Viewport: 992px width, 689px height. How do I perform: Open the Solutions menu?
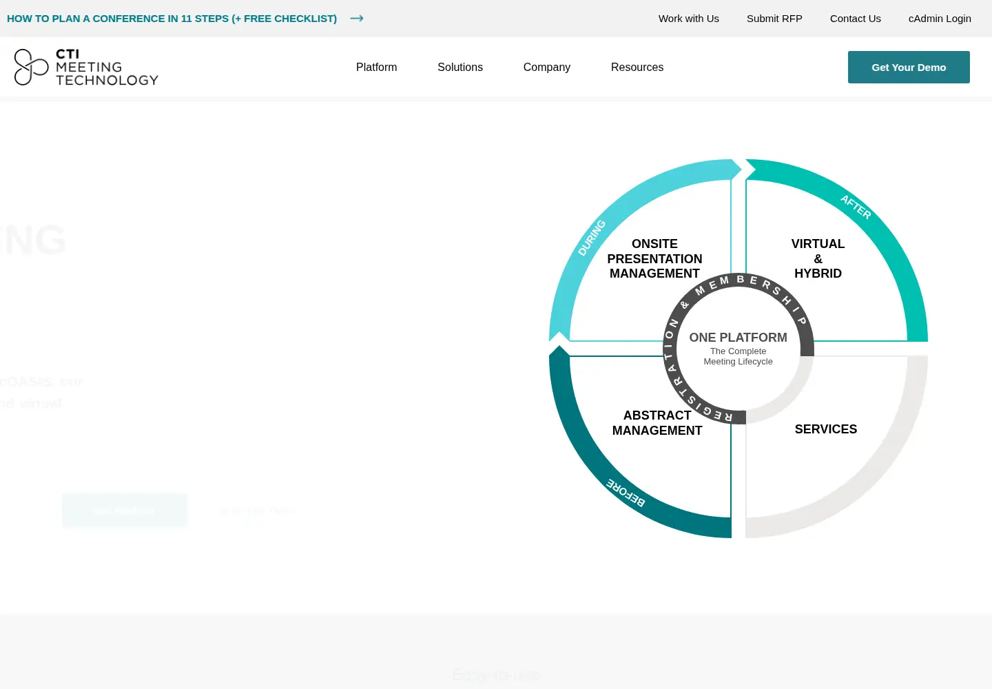pos(460,67)
